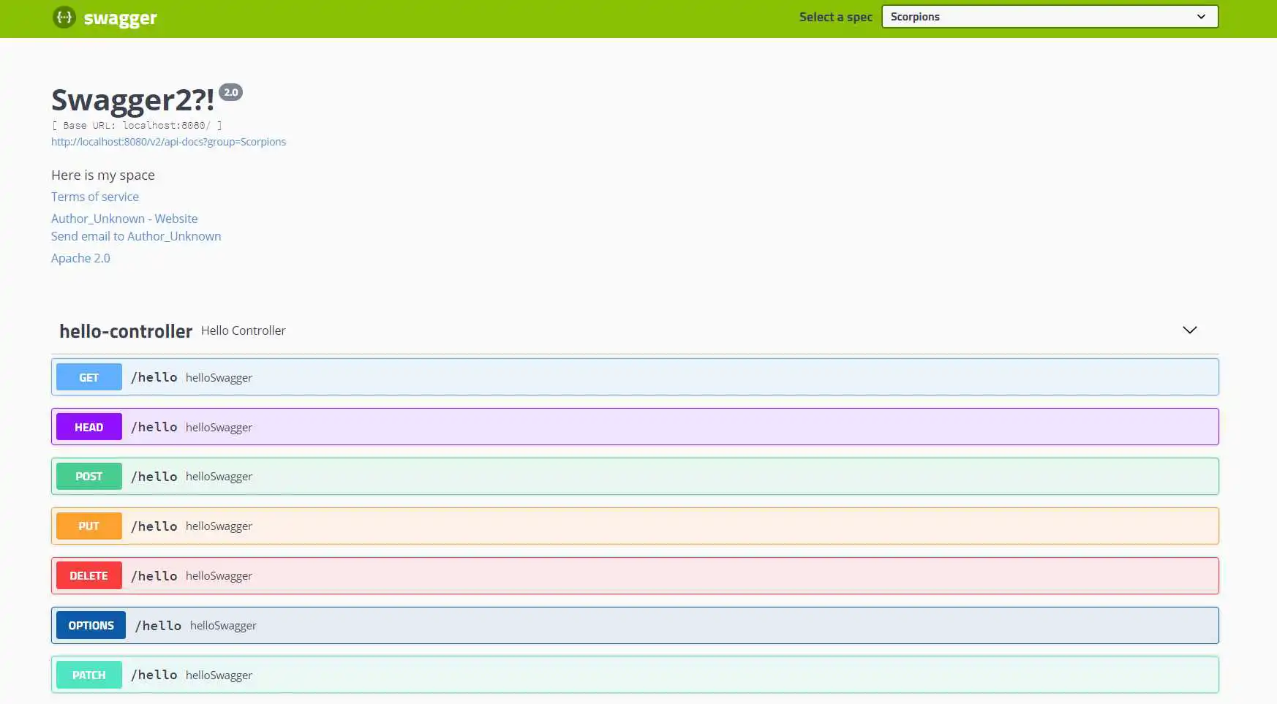Click the hello-controller tag title
Image resolution: width=1277 pixels, height=704 pixels.
coord(126,331)
